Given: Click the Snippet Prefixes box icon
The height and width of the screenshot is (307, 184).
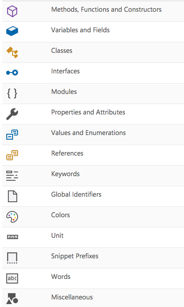Looking at the screenshot, I should [12, 258].
